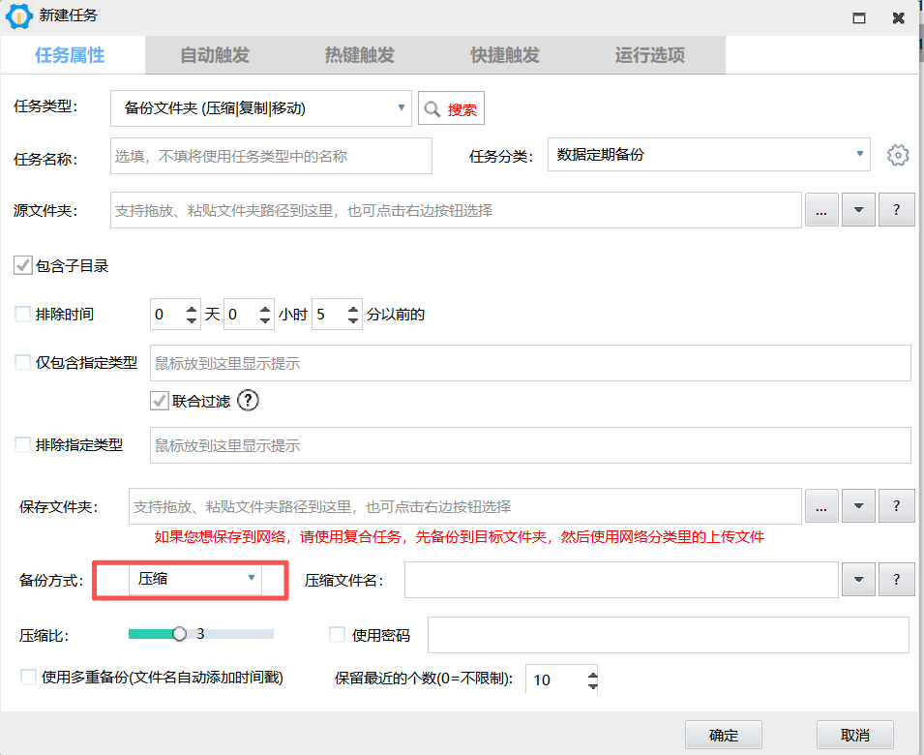Image resolution: width=924 pixels, height=755 pixels.
Task: Click browse "..." button for 源文件夹
Action: pos(821,210)
